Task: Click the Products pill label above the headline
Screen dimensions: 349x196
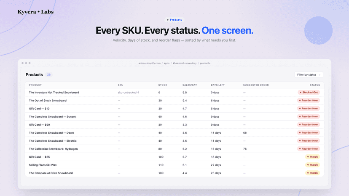Action: click(174, 20)
